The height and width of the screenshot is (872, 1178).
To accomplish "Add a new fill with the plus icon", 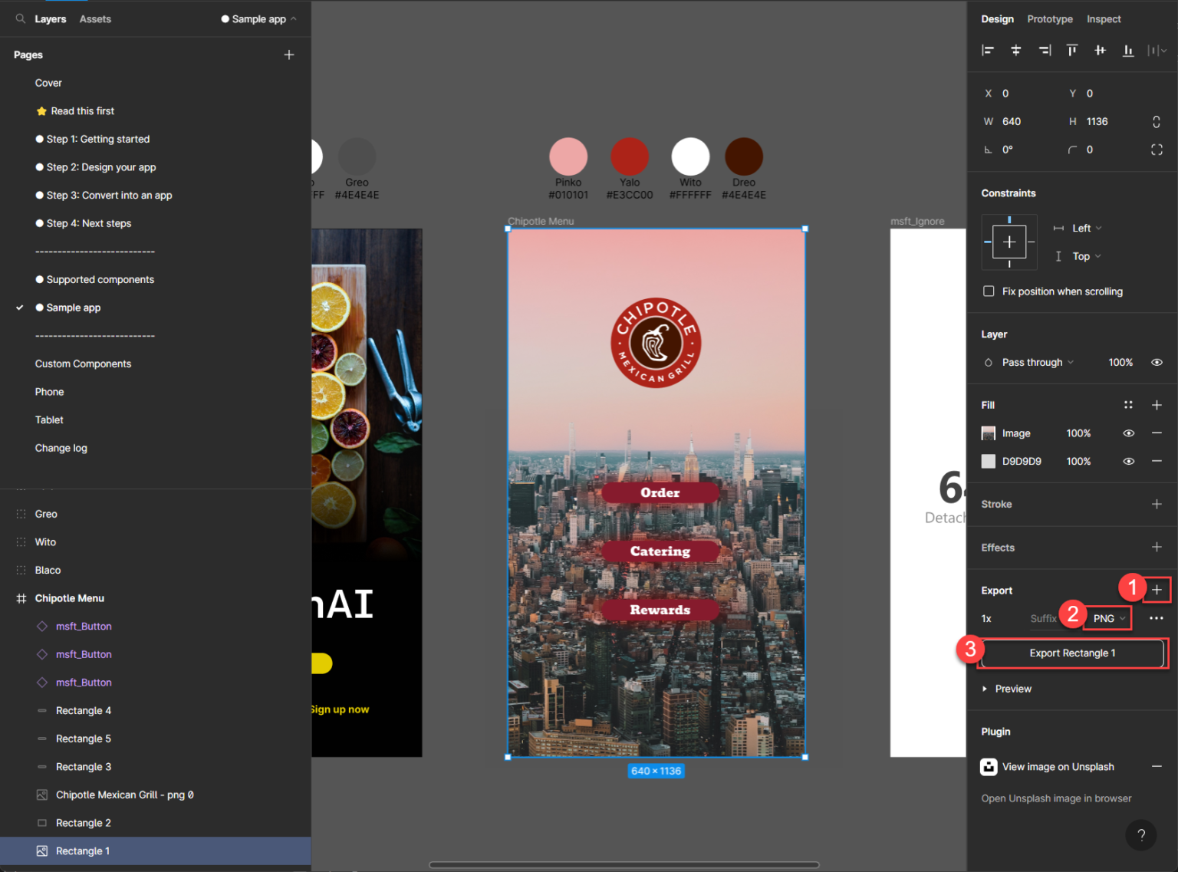I will (x=1157, y=405).
